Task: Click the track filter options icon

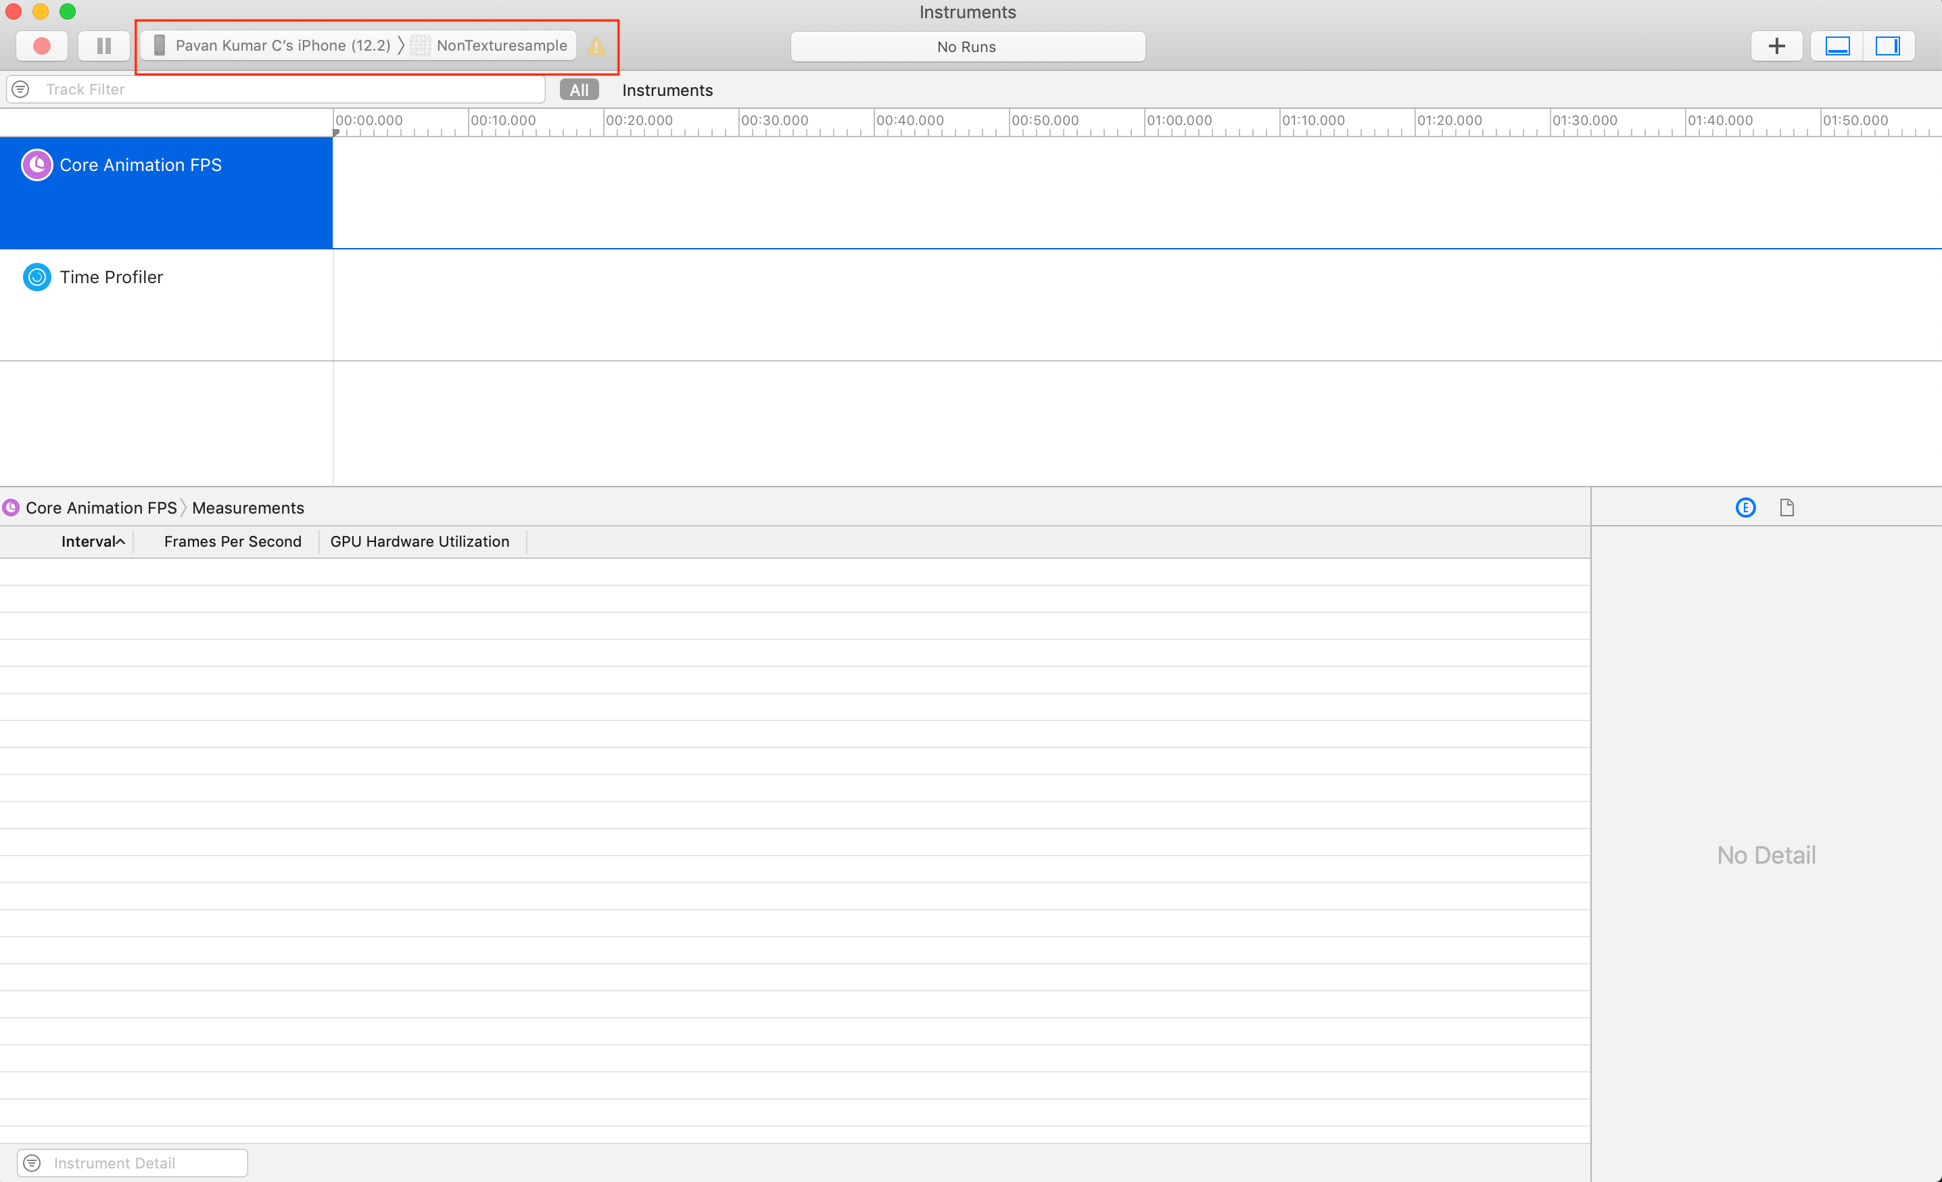Action: tap(21, 89)
